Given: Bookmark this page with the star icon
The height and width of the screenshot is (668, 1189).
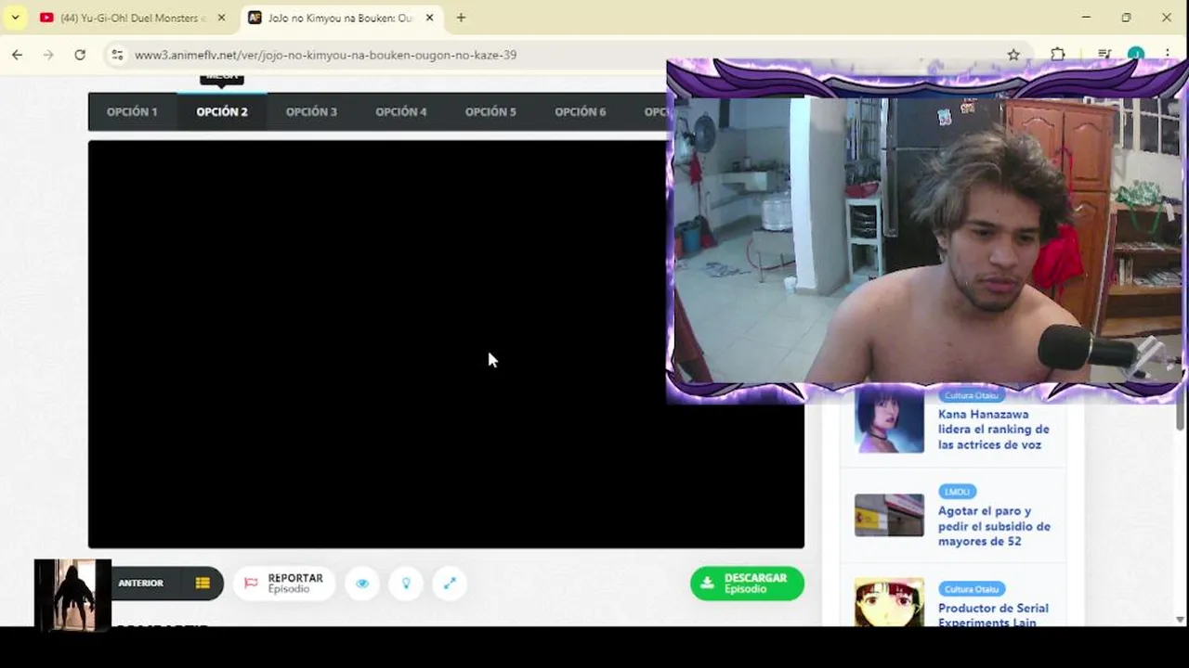Looking at the screenshot, I should click(1013, 55).
